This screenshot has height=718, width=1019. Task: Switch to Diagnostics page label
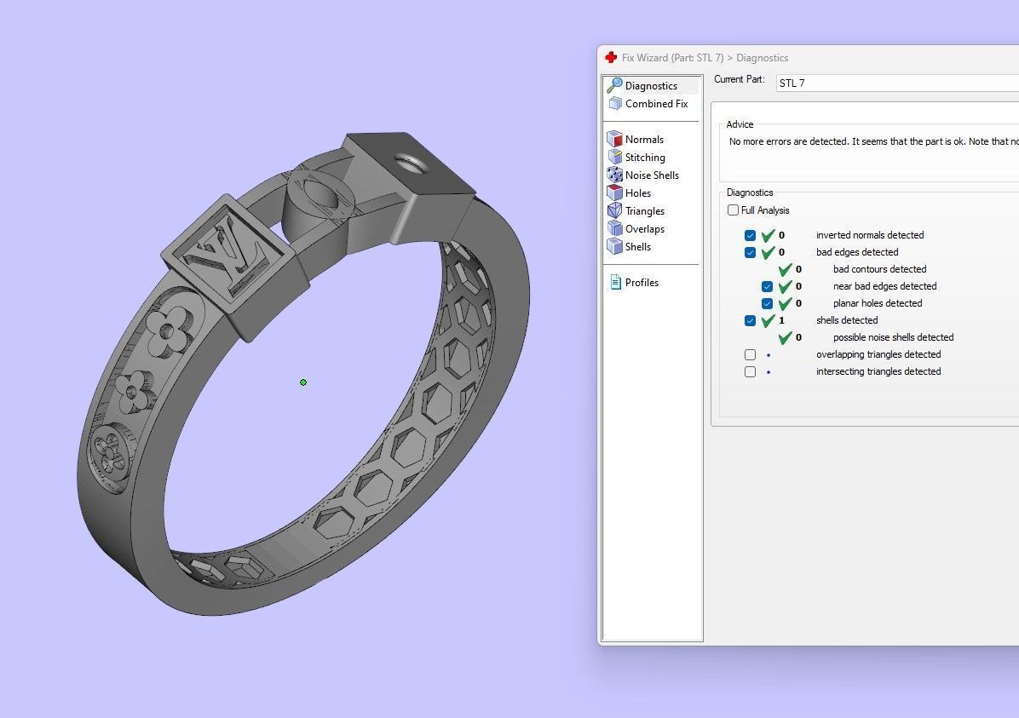coord(651,86)
